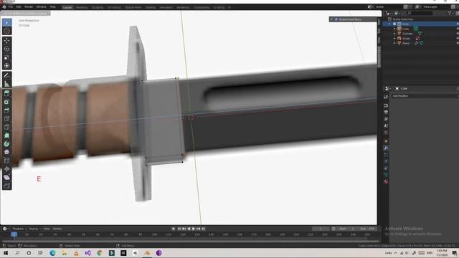Open the Material properties tab

[x=386, y=181]
